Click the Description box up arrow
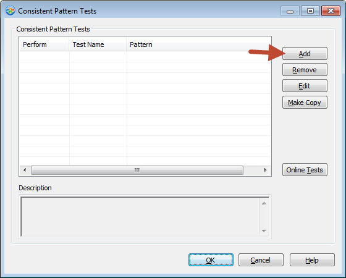Viewport: 346px width, 278px height. 264,203
